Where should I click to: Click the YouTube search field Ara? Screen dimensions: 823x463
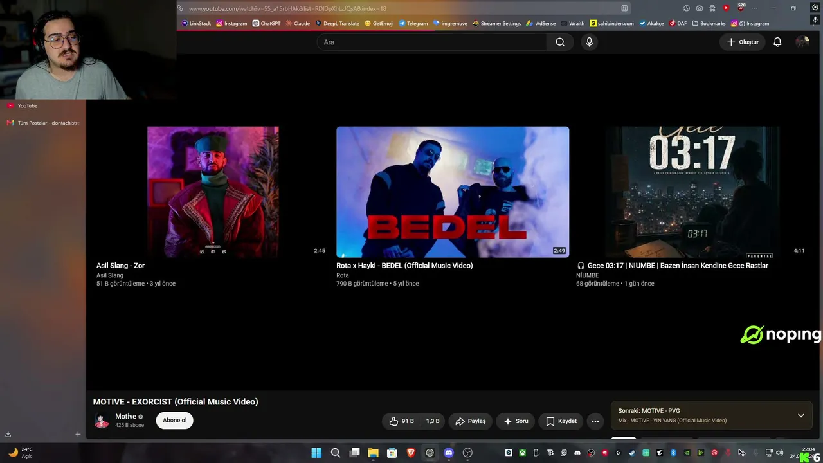coord(432,42)
